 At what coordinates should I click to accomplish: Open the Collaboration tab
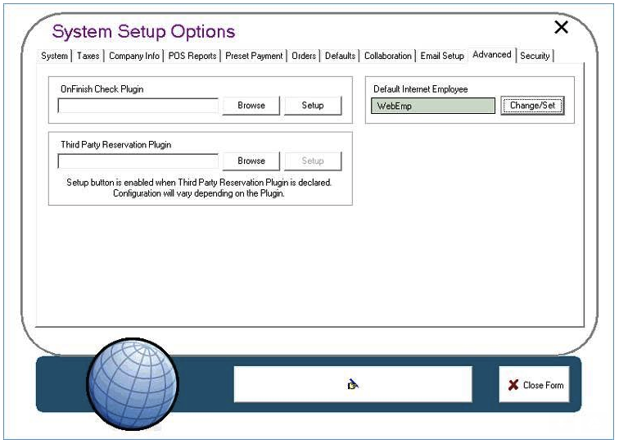(388, 56)
